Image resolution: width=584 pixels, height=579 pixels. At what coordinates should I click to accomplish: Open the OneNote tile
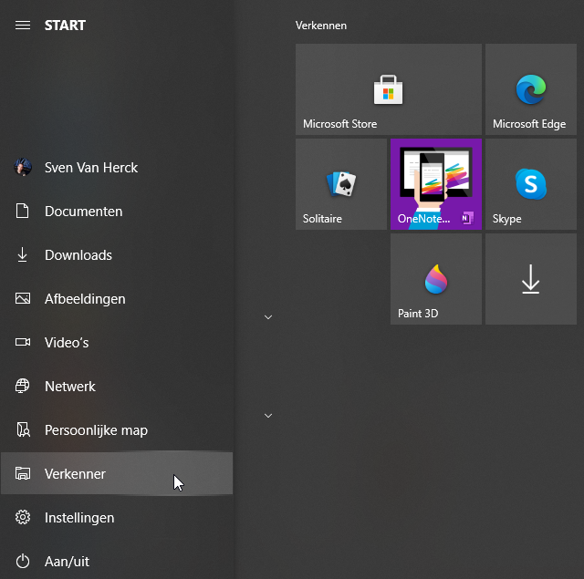click(x=436, y=184)
